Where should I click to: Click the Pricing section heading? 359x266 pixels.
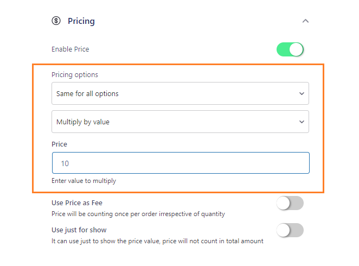(x=81, y=21)
